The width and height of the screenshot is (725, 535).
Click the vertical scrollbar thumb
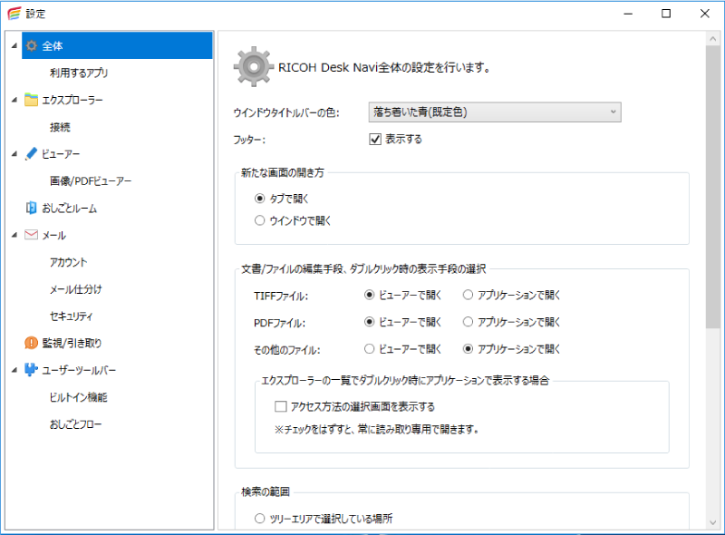(712, 187)
